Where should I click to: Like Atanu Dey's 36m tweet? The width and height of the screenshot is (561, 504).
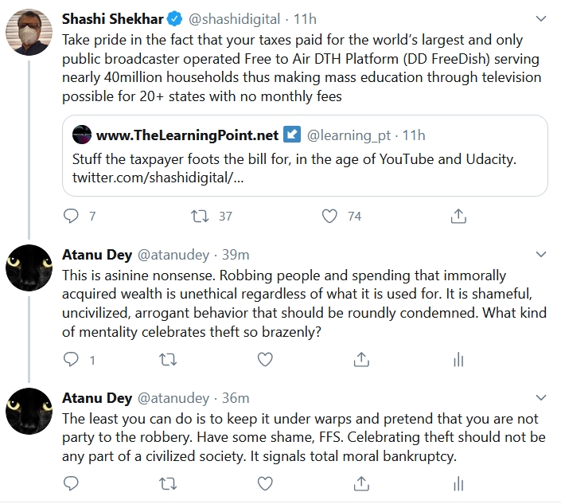pyautogui.click(x=264, y=483)
